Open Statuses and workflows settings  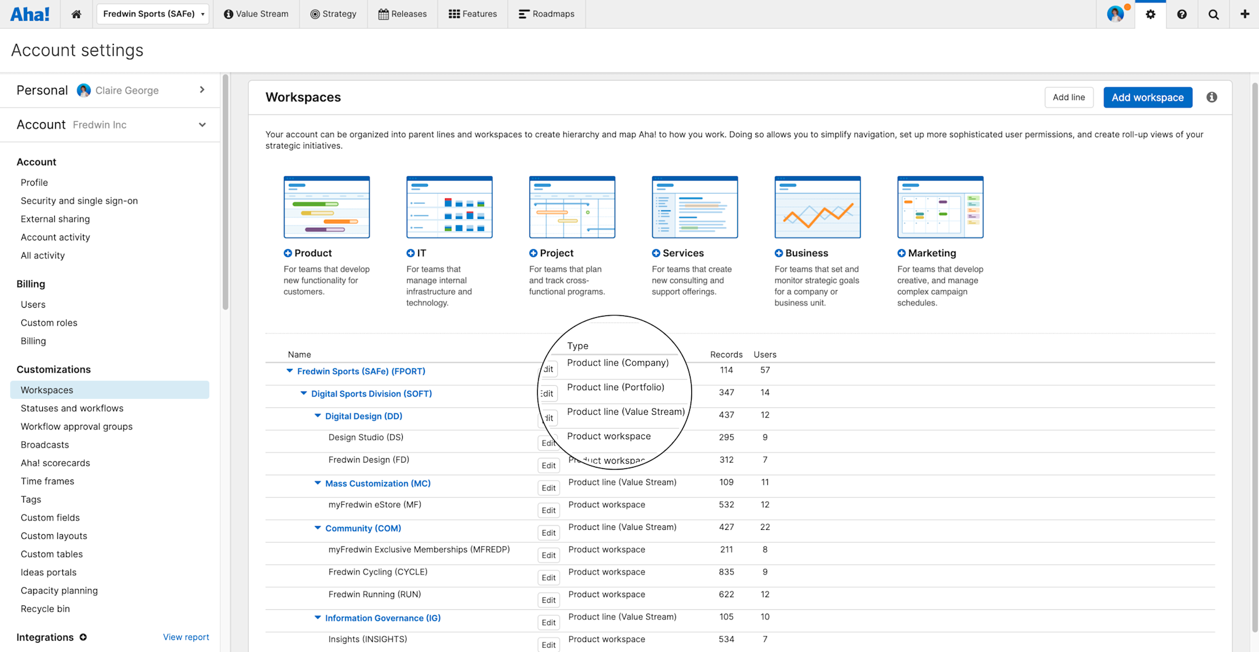click(72, 408)
